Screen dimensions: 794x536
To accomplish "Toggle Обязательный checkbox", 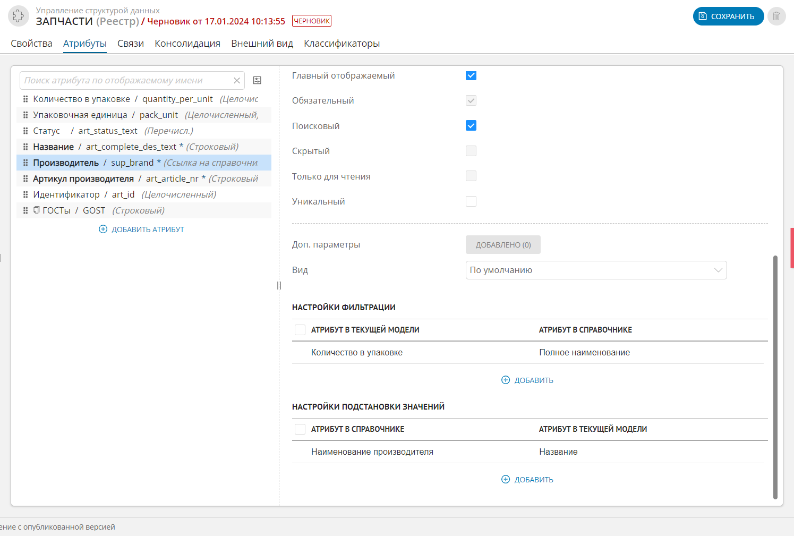I will point(471,100).
